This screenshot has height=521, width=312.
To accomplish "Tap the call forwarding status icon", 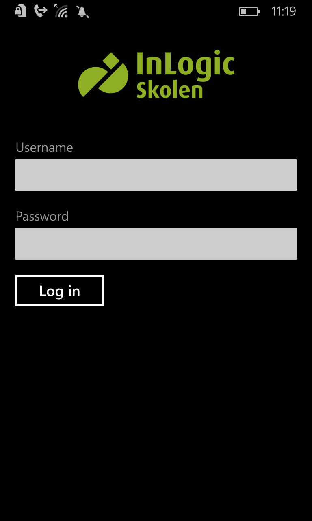I will click(41, 11).
